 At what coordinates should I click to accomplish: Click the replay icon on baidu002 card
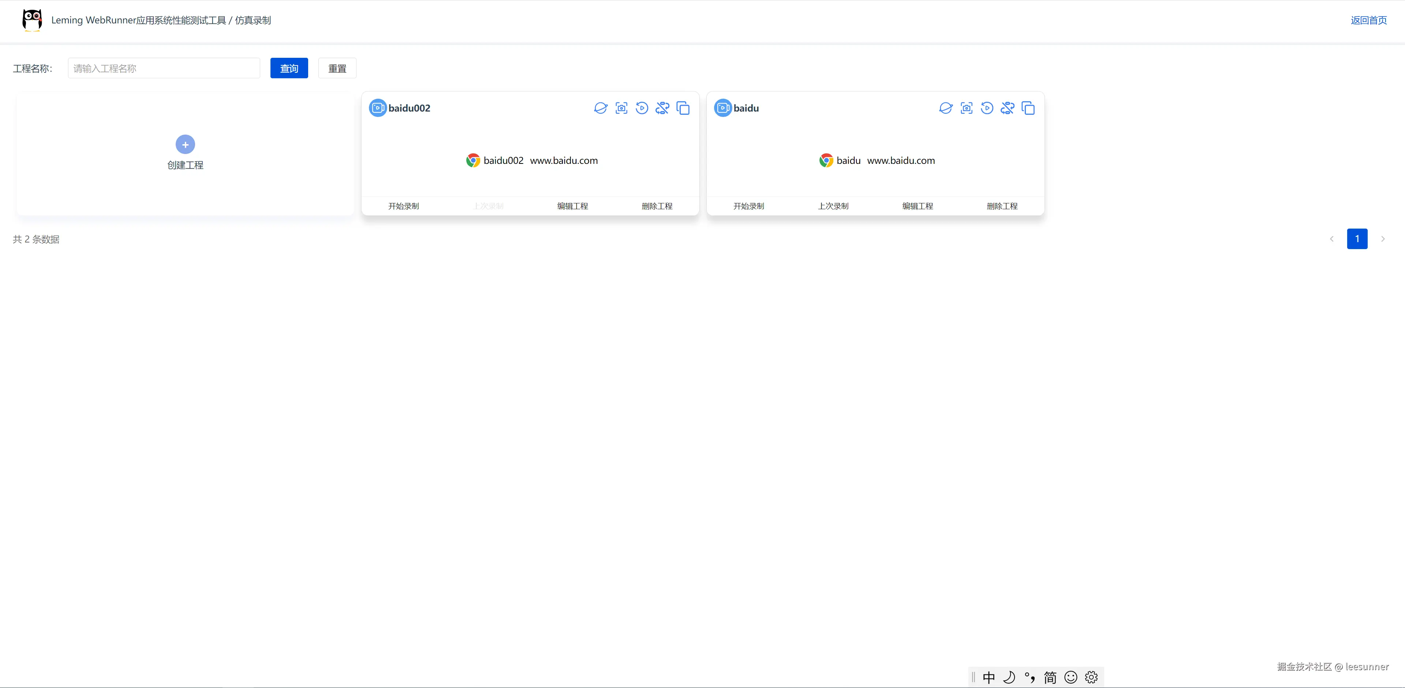click(x=642, y=108)
